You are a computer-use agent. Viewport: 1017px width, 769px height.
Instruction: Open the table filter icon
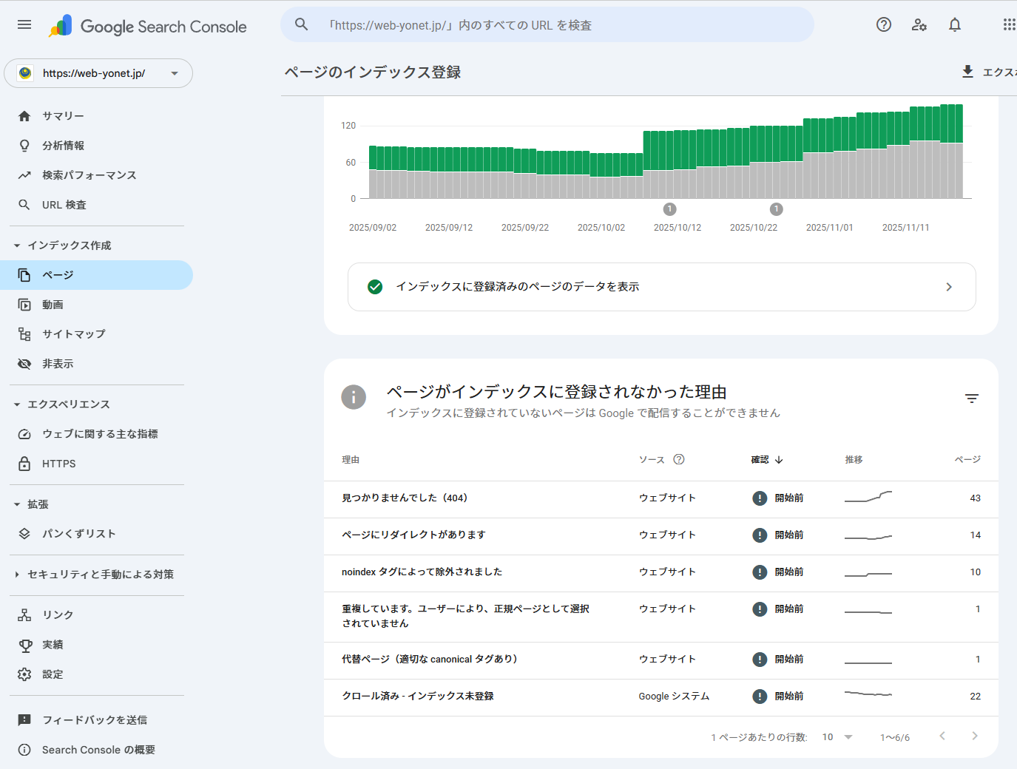point(971,399)
